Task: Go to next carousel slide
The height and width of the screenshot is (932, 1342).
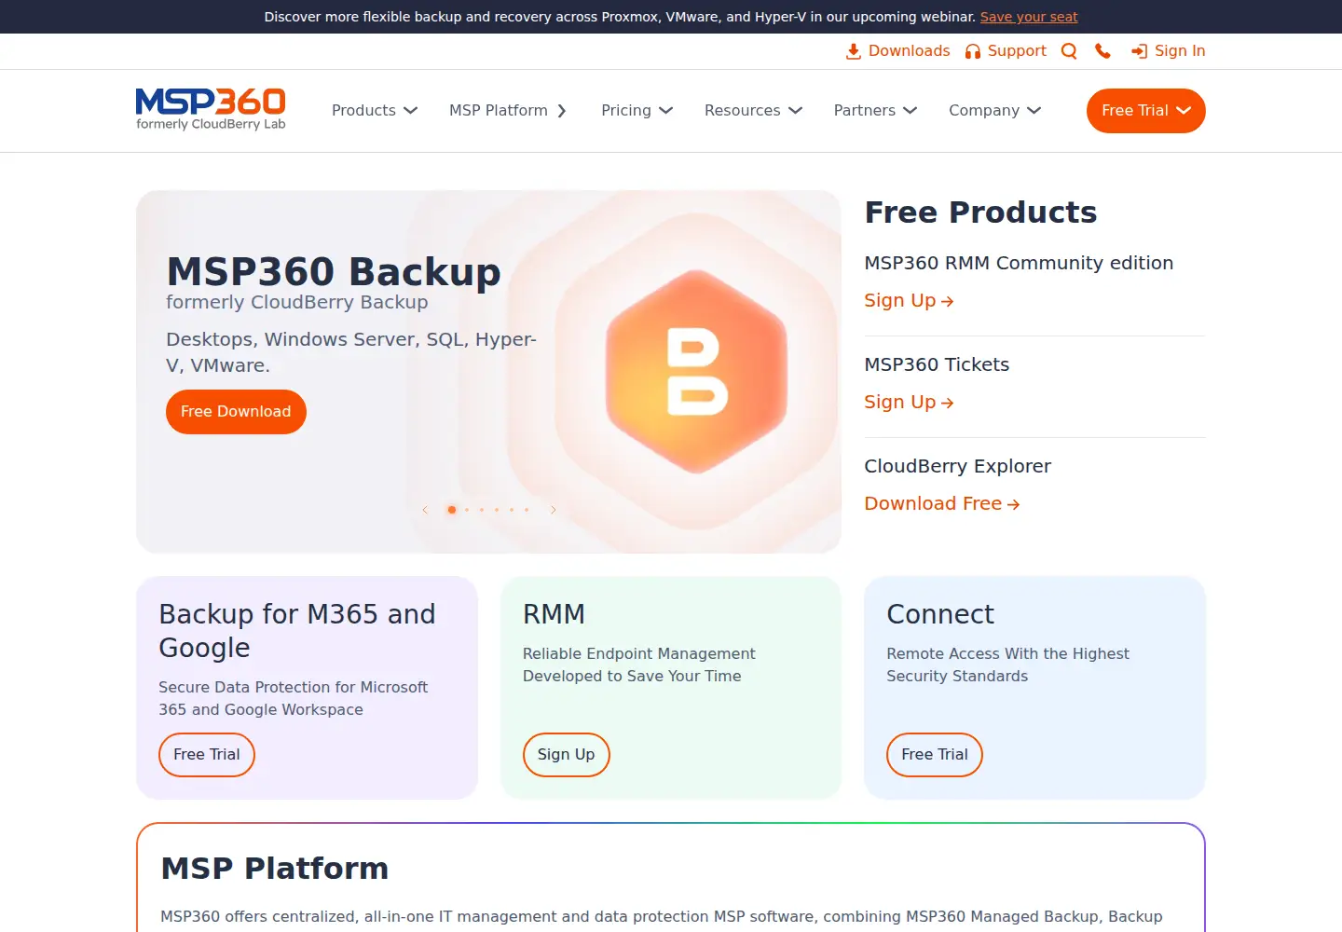Action: coord(554,510)
